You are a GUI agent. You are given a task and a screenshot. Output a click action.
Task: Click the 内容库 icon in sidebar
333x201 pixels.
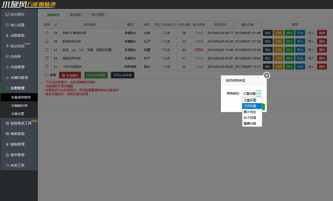point(7,57)
